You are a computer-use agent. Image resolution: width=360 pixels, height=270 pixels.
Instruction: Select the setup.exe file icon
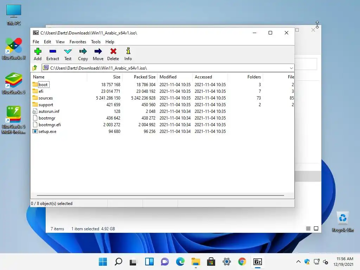tap(35, 131)
